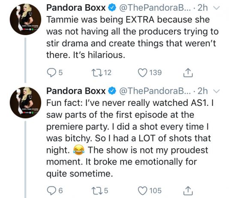229x198 pixels.
Task: Open the Pandora Boxx name on second tweet
Action: pyautogui.click(x=76, y=91)
